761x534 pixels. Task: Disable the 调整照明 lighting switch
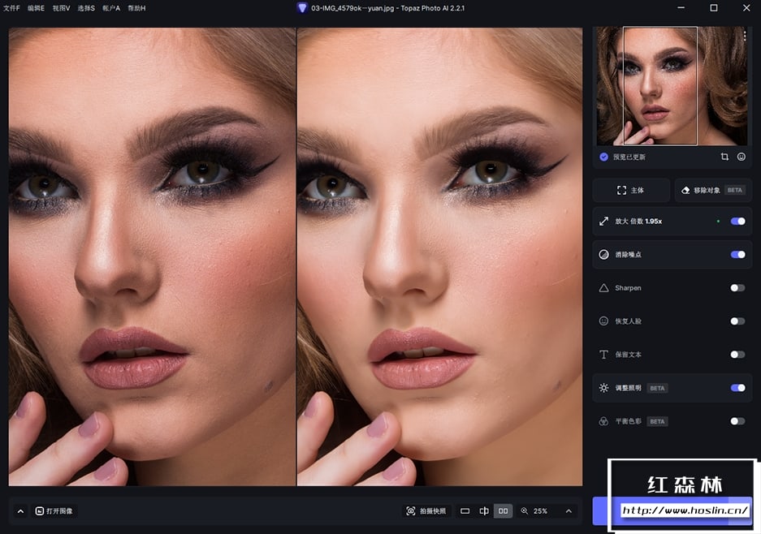[737, 388]
